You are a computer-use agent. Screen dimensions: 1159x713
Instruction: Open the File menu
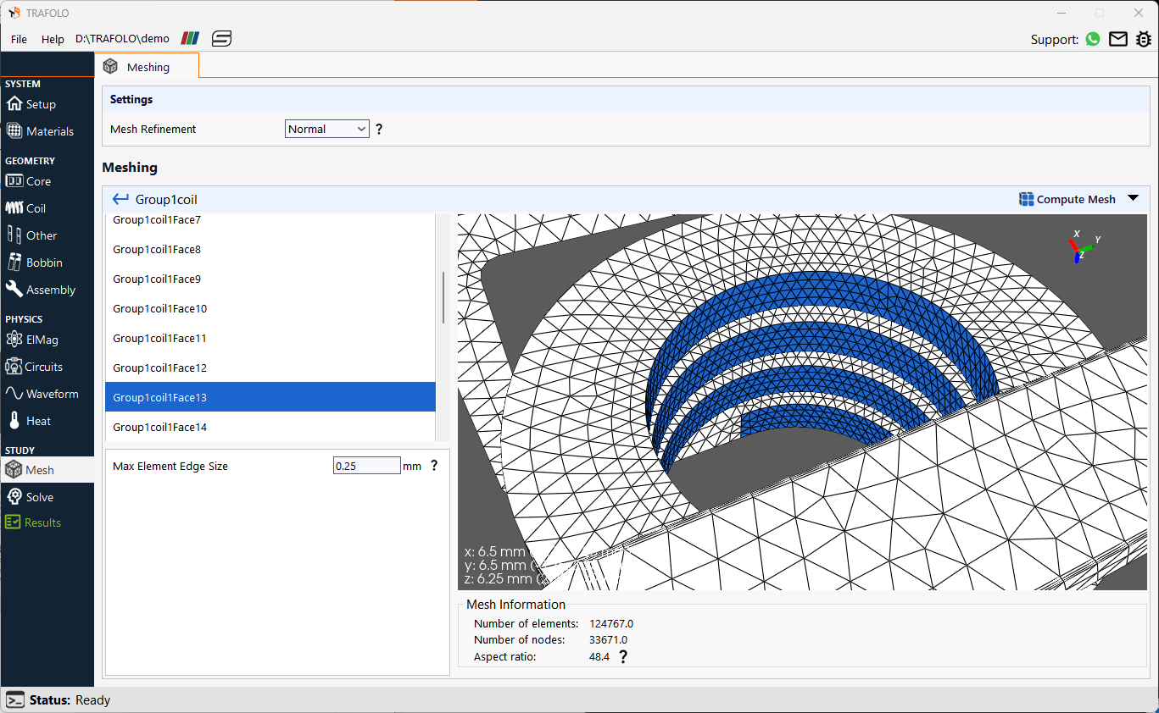[x=18, y=39]
